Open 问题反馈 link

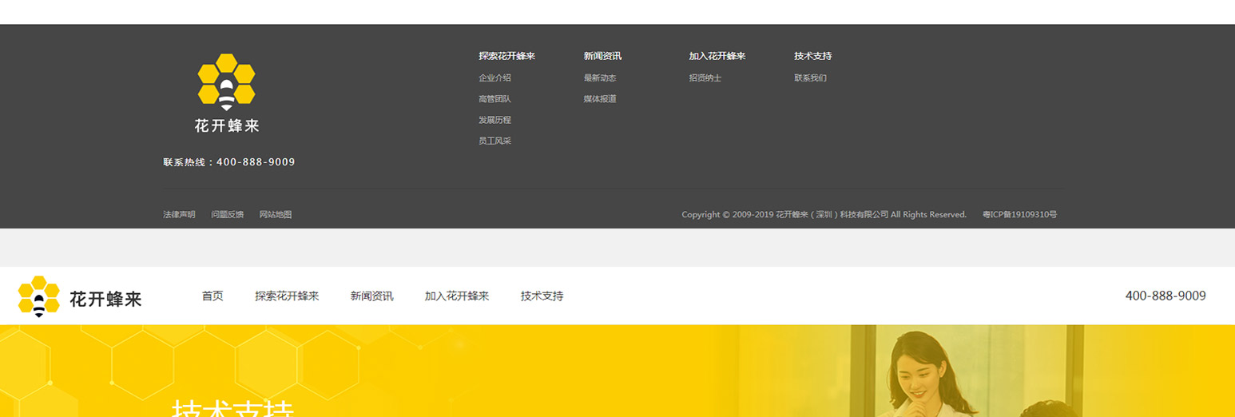point(227,215)
